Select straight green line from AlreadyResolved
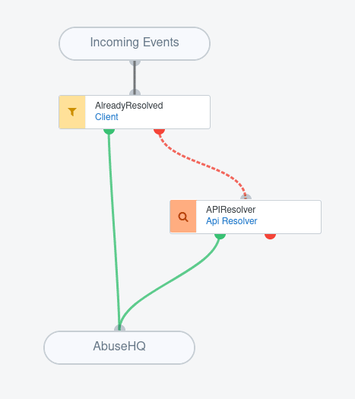This screenshot has width=355, height=399. point(114,230)
